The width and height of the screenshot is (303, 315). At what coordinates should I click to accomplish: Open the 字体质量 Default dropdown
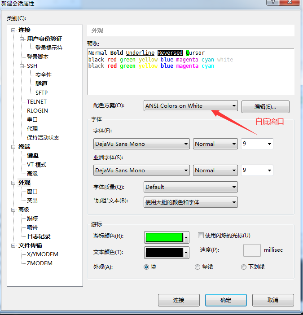(190, 187)
